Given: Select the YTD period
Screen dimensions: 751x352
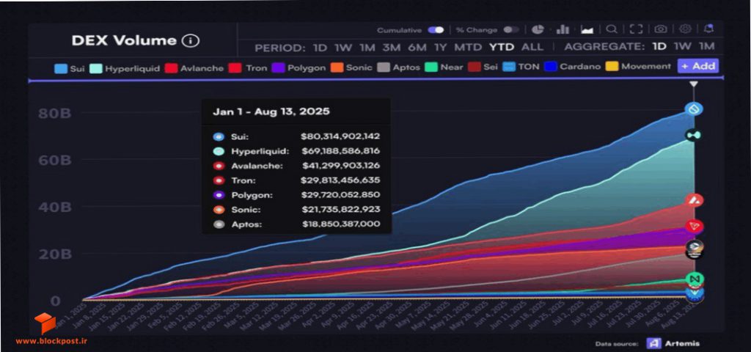Looking at the screenshot, I should [502, 47].
